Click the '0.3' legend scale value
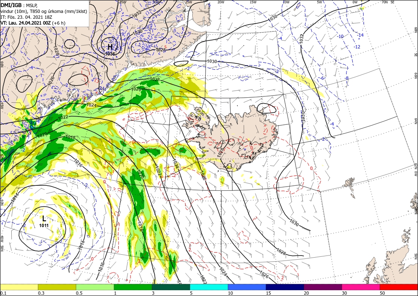 pos(41,293)
